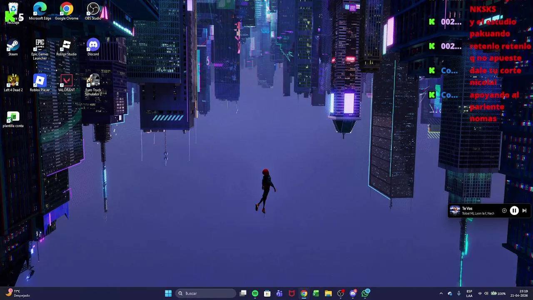The image size is (533, 300).
Task: Expand the hidden system tray icons
Action: tap(441, 293)
